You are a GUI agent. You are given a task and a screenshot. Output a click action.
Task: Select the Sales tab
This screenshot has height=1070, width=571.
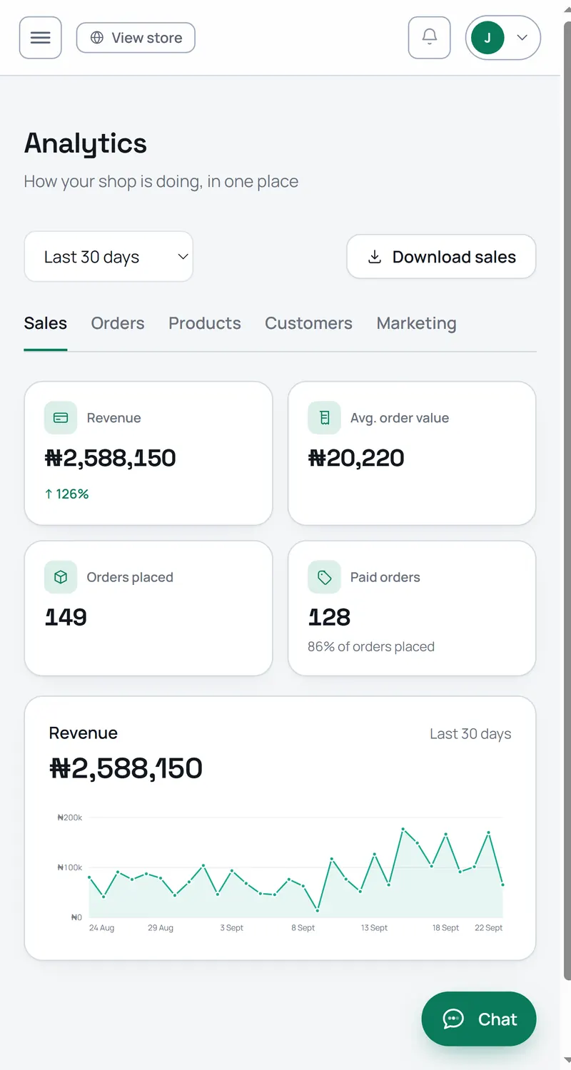[x=46, y=323]
